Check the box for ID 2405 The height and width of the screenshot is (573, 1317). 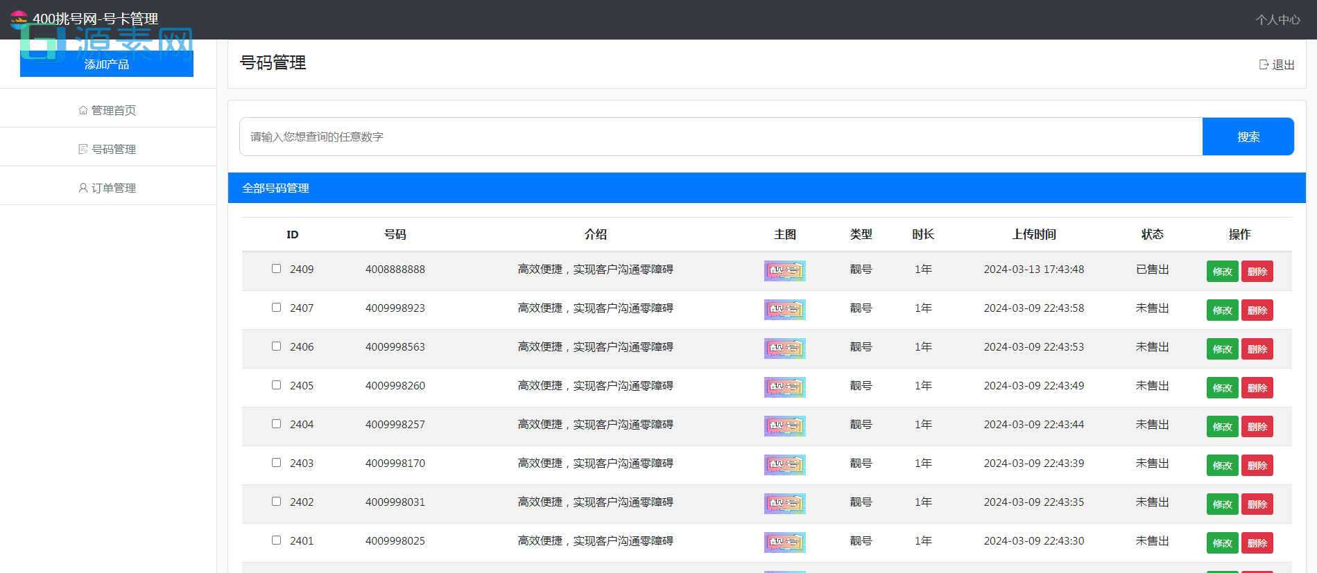276,385
